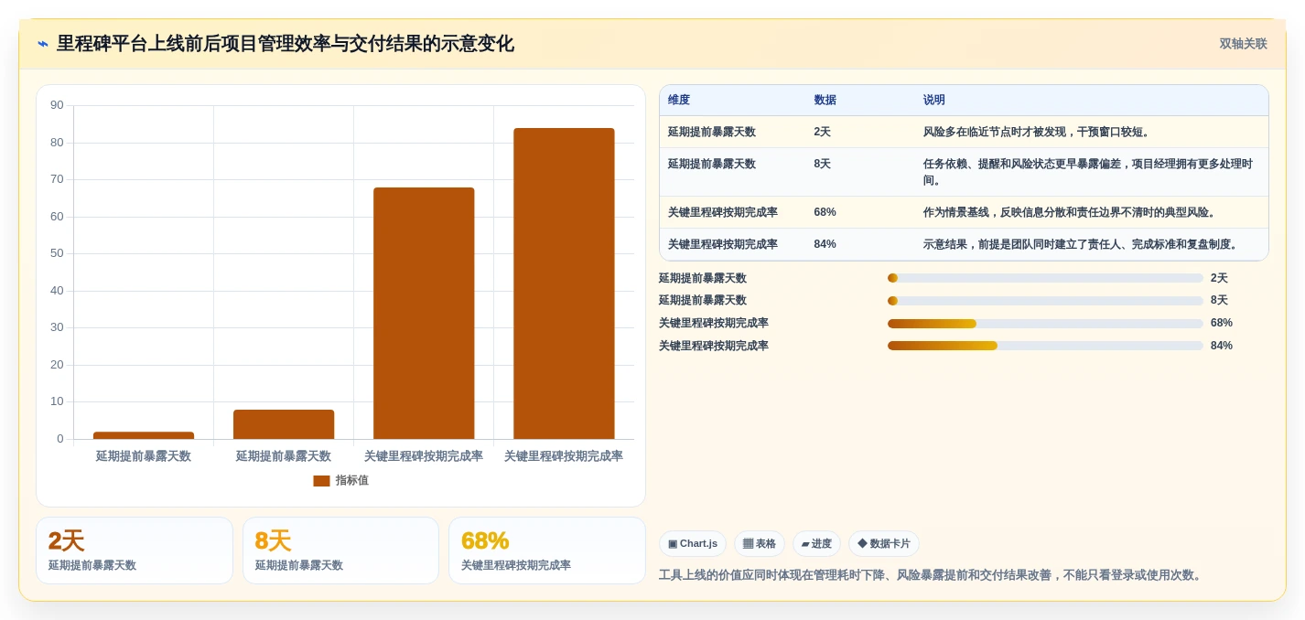This screenshot has width=1305, height=620.
Task: Click the progress bar labeled 8天
Action: [x=1045, y=301]
